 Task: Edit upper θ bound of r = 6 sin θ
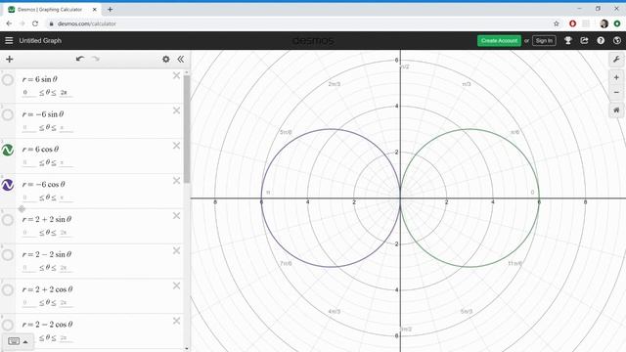point(66,93)
